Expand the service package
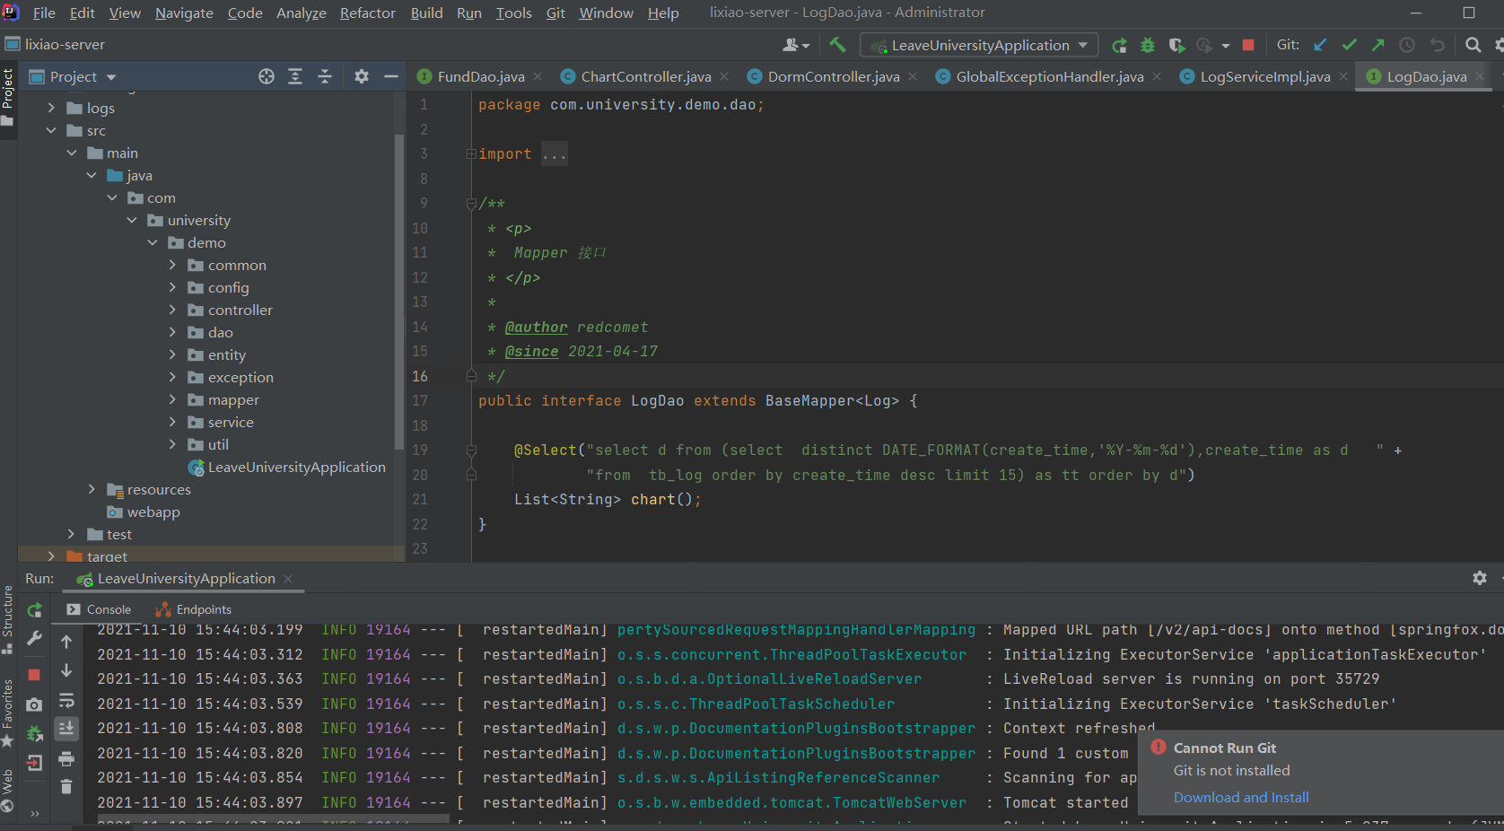 172,422
